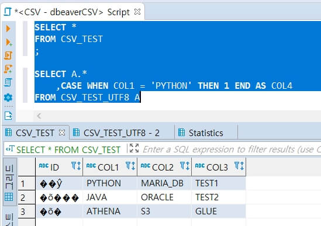Open the filter and sort icon on ID column

pos(76,166)
